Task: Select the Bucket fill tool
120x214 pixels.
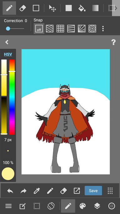Action: (82, 8)
